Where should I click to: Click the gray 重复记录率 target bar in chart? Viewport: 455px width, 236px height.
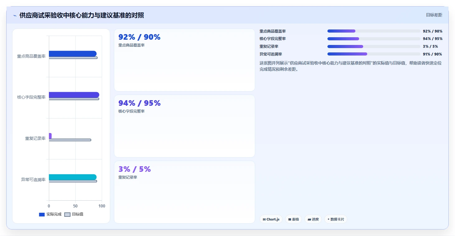point(70,140)
